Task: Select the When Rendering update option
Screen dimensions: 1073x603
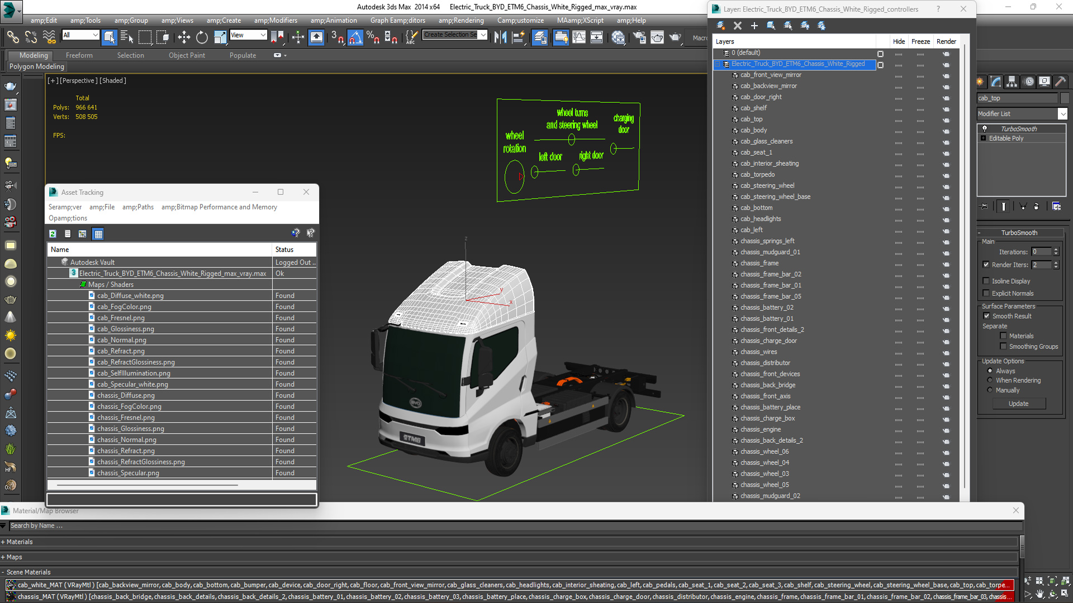Action: click(990, 380)
